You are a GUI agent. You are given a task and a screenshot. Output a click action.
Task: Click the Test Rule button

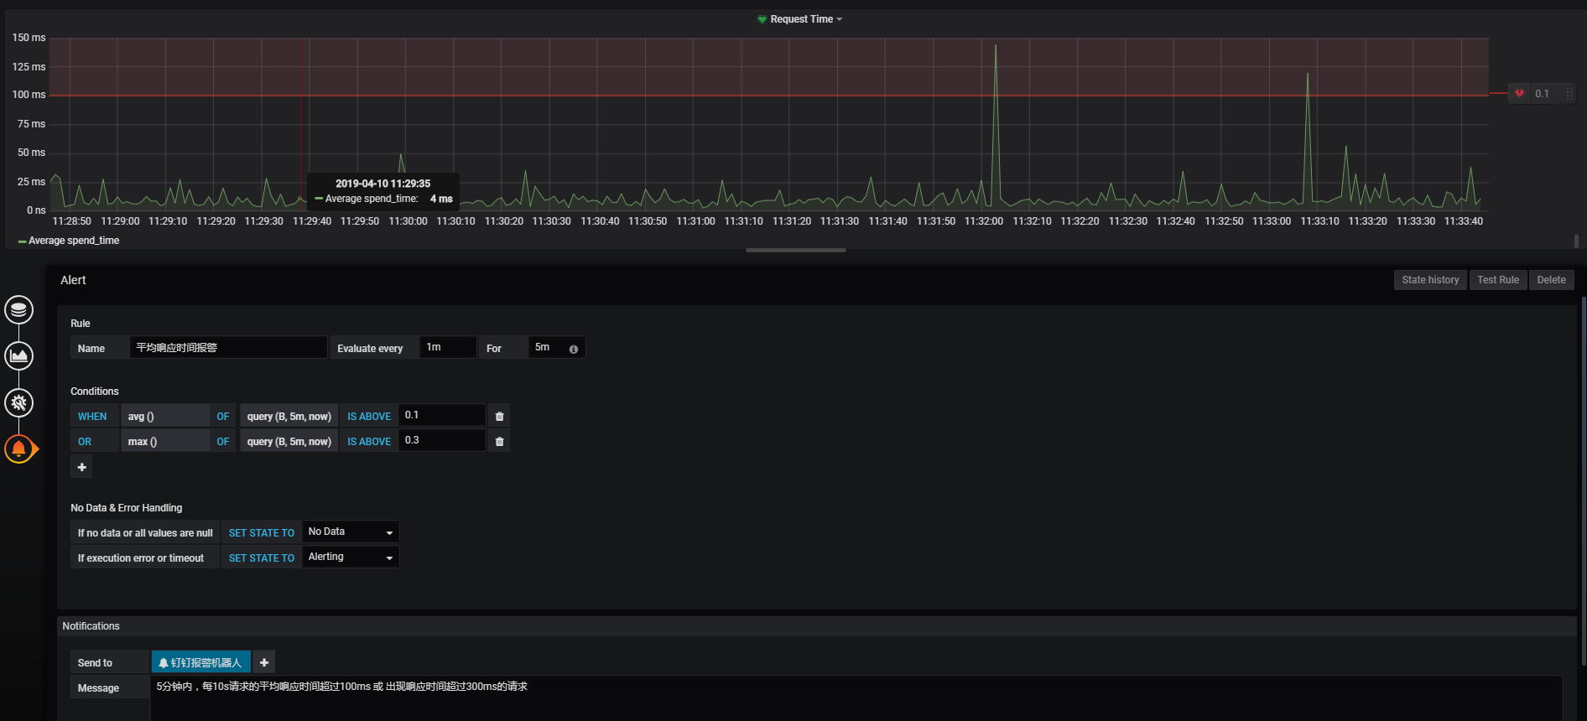point(1498,280)
